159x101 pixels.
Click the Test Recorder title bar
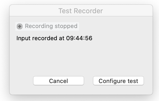(x=81, y=11)
